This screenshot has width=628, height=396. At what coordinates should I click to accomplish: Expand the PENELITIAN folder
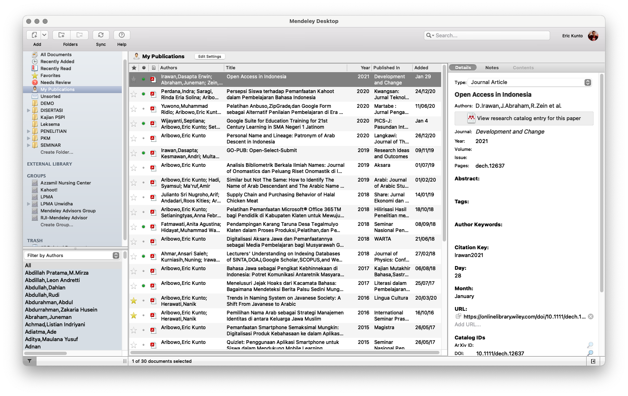tap(28, 131)
